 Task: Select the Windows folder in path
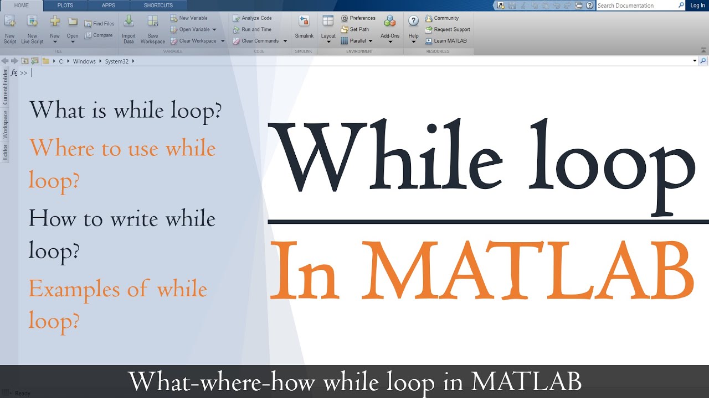click(x=84, y=61)
